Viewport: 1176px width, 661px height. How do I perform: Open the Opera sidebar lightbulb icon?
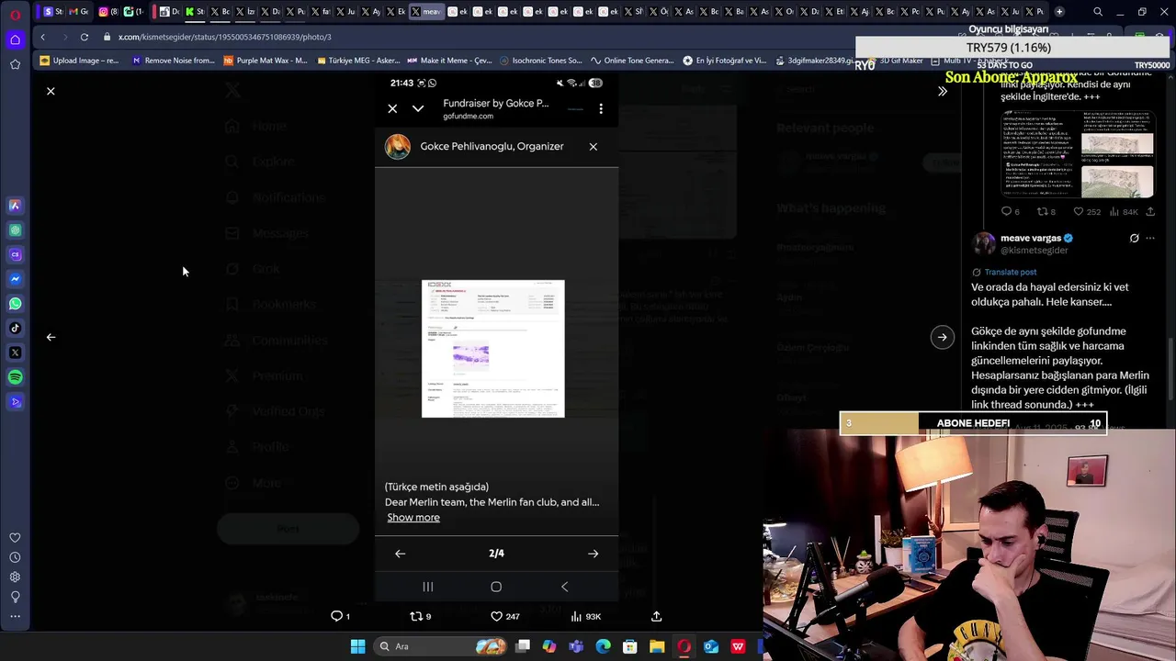(x=15, y=597)
